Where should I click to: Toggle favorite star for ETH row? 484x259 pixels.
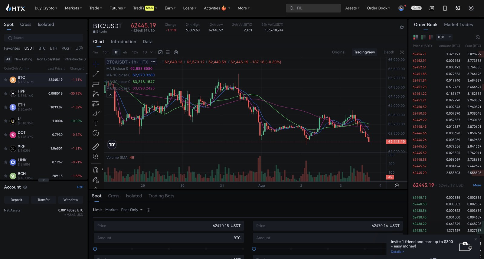point(5,107)
